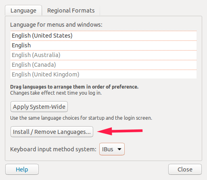Image resolution: width=207 pixels, height=180 pixels.
Task: Open Install / Remove Languages dialog
Action: click(52, 132)
